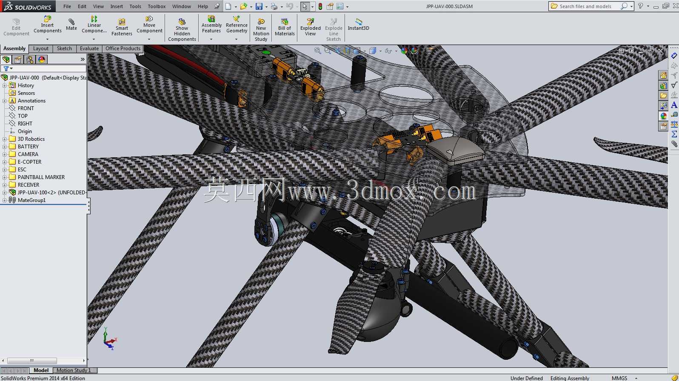Viewport: 679px width, 381px height.
Task: Open File Explorer task pane tab
Action: tap(663, 96)
